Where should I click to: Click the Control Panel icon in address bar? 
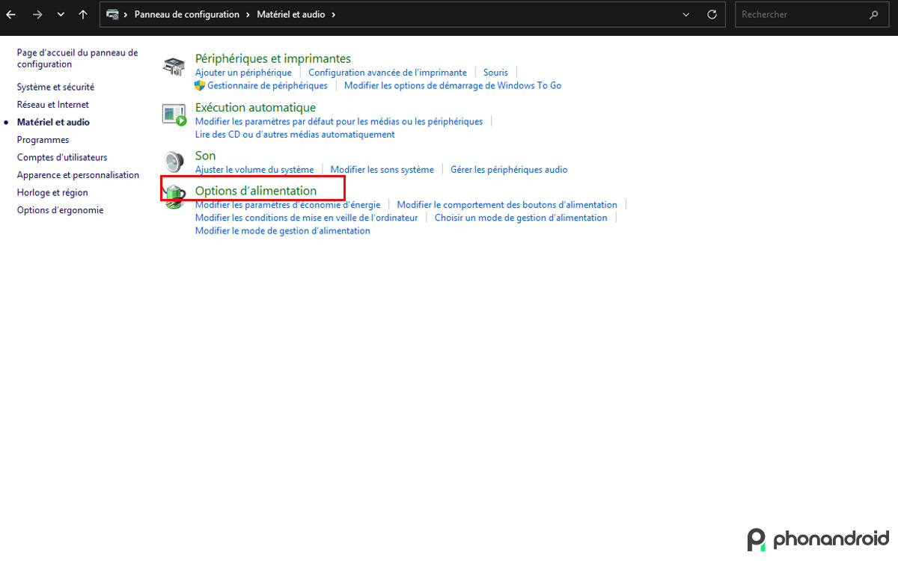pyautogui.click(x=114, y=14)
